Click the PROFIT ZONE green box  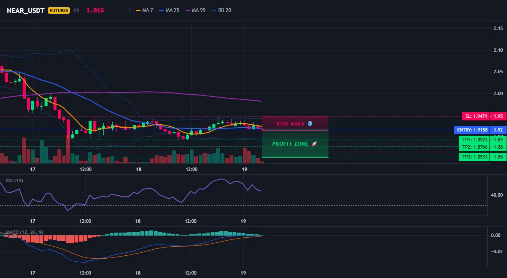[x=295, y=144]
